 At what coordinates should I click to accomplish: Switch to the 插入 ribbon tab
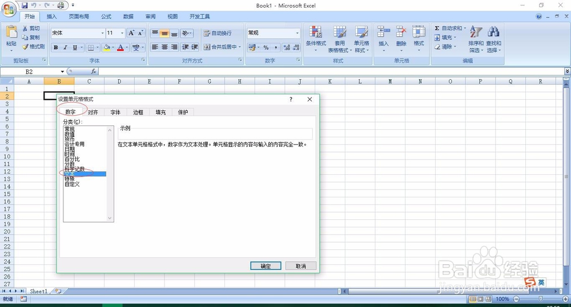[52, 17]
